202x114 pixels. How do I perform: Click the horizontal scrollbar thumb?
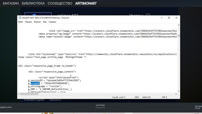[x=29, y=94]
